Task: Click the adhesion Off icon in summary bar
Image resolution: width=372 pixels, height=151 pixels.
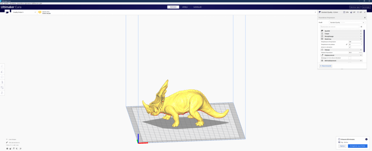Action: tap(358, 12)
